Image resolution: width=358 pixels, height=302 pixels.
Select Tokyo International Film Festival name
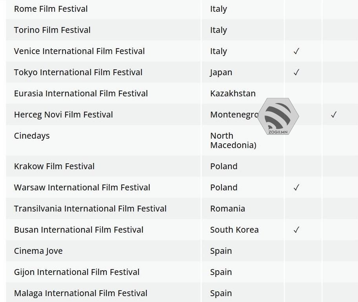click(78, 72)
